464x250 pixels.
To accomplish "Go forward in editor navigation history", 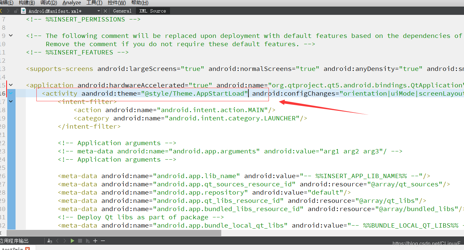I will 8,11.
